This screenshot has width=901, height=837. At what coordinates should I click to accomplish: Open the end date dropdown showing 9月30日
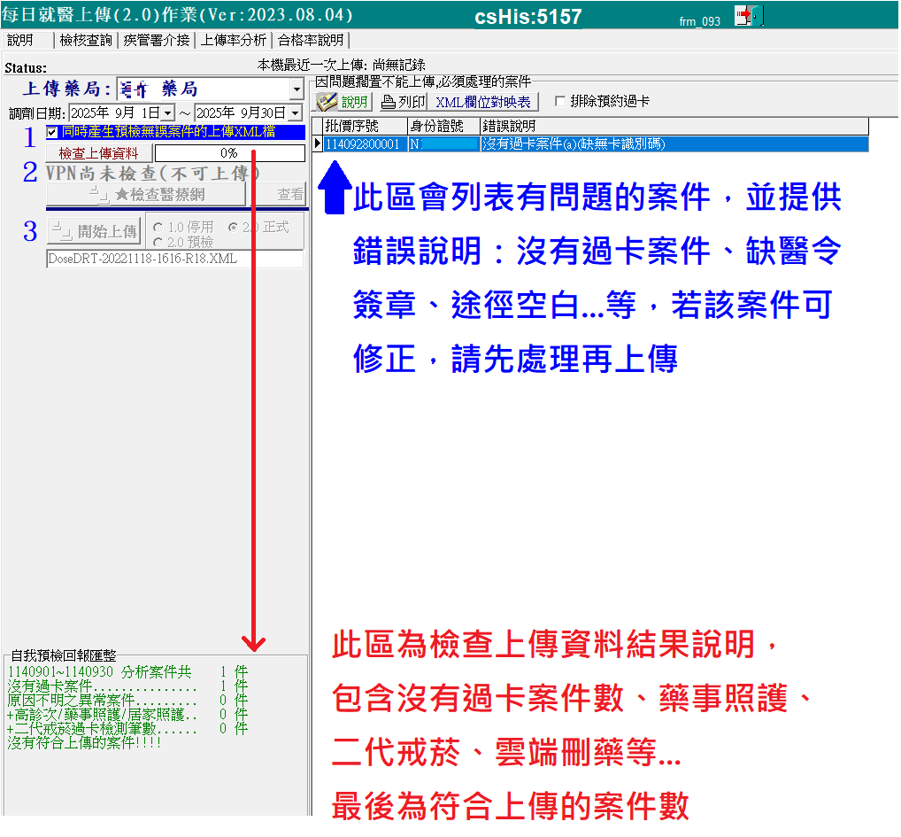click(x=294, y=113)
